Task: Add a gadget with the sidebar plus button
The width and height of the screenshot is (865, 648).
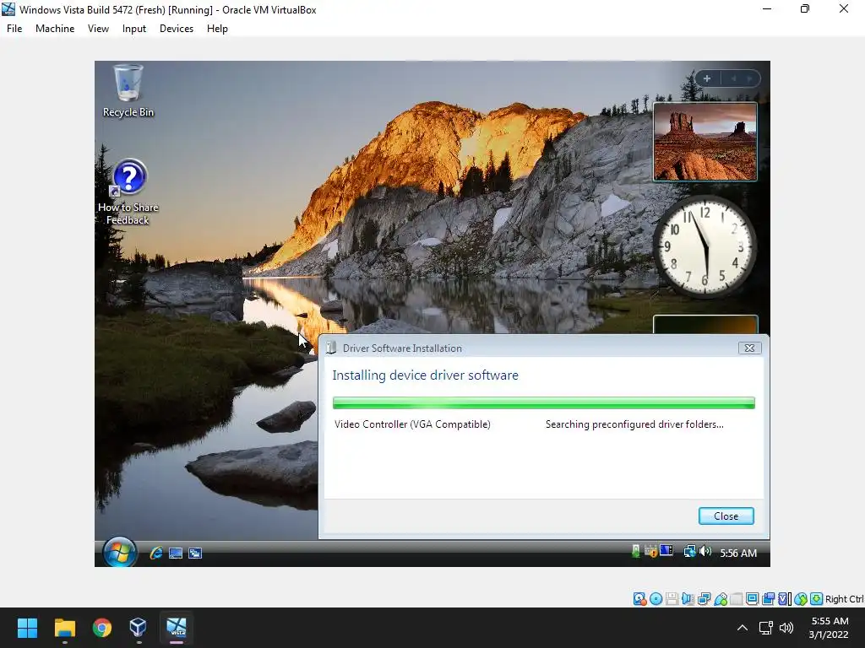Action: click(707, 78)
